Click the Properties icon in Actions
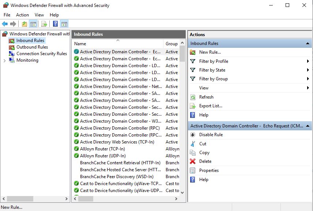Viewport: 313px width, 211px height. pos(193,170)
